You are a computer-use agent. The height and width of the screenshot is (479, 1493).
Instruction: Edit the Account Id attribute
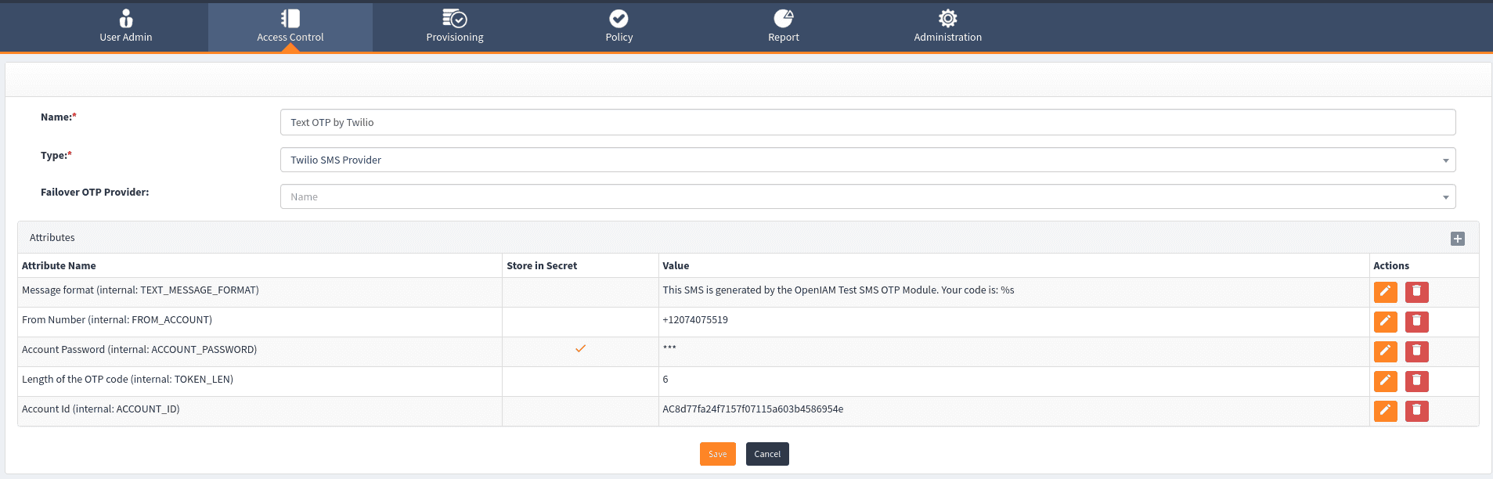coord(1385,411)
